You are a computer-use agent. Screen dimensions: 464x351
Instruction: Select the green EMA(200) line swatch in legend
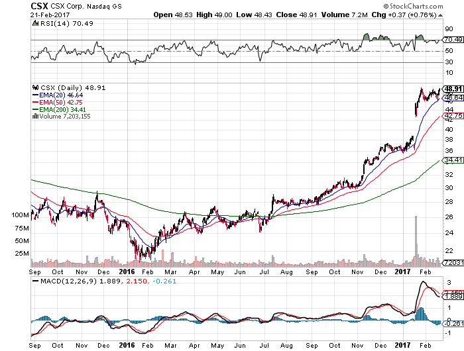[36, 109]
